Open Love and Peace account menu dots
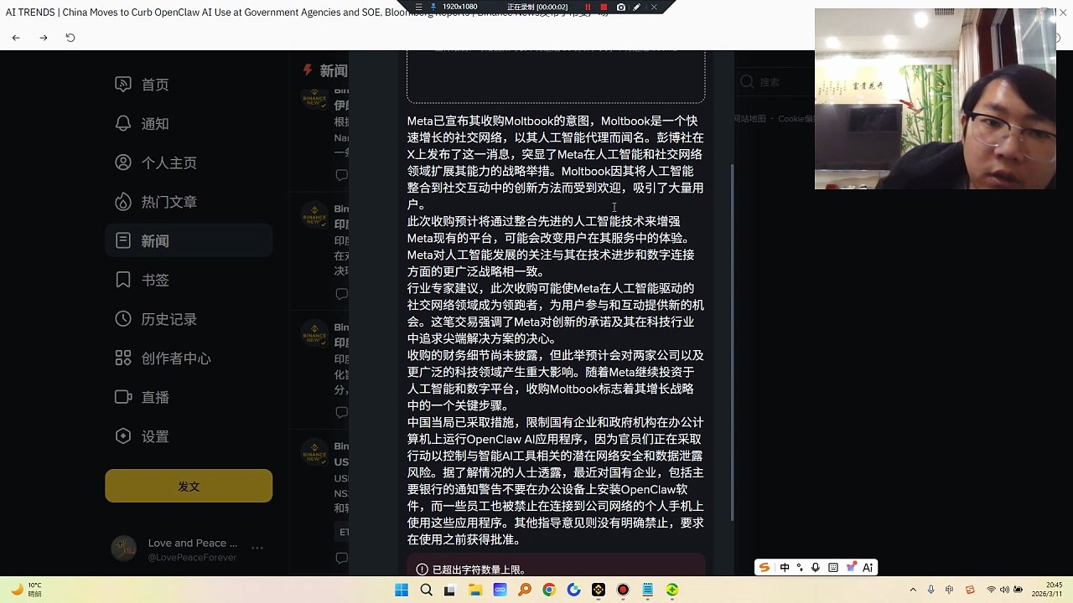Image resolution: width=1073 pixels, height=603 pixels. pyautogui.click(x=257, y=549)
